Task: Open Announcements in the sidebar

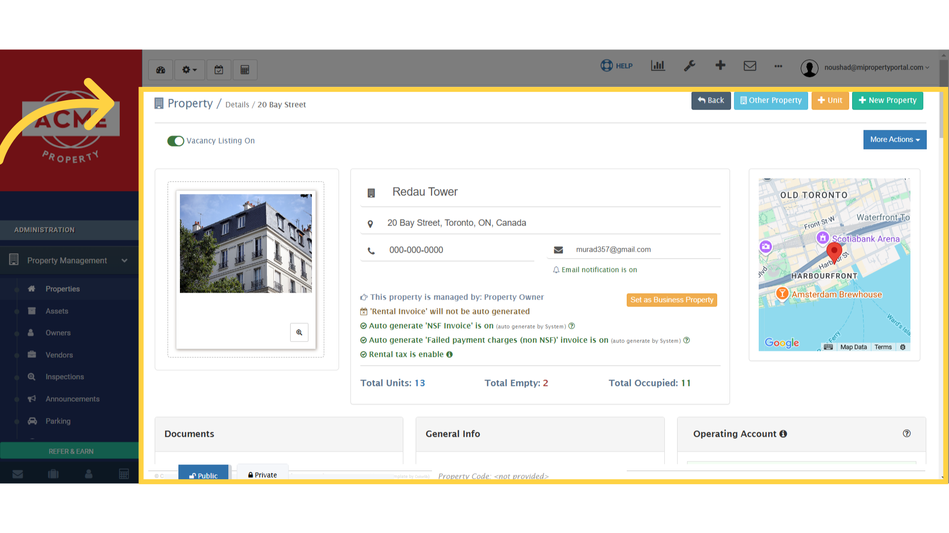Action: point(72,399)
